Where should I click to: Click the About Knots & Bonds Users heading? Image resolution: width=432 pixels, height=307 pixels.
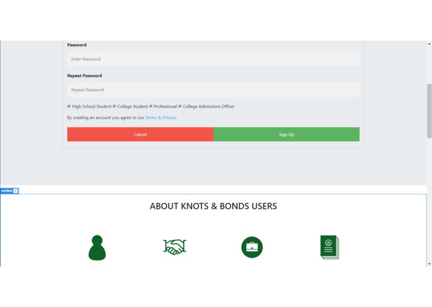tap(213, 206)
